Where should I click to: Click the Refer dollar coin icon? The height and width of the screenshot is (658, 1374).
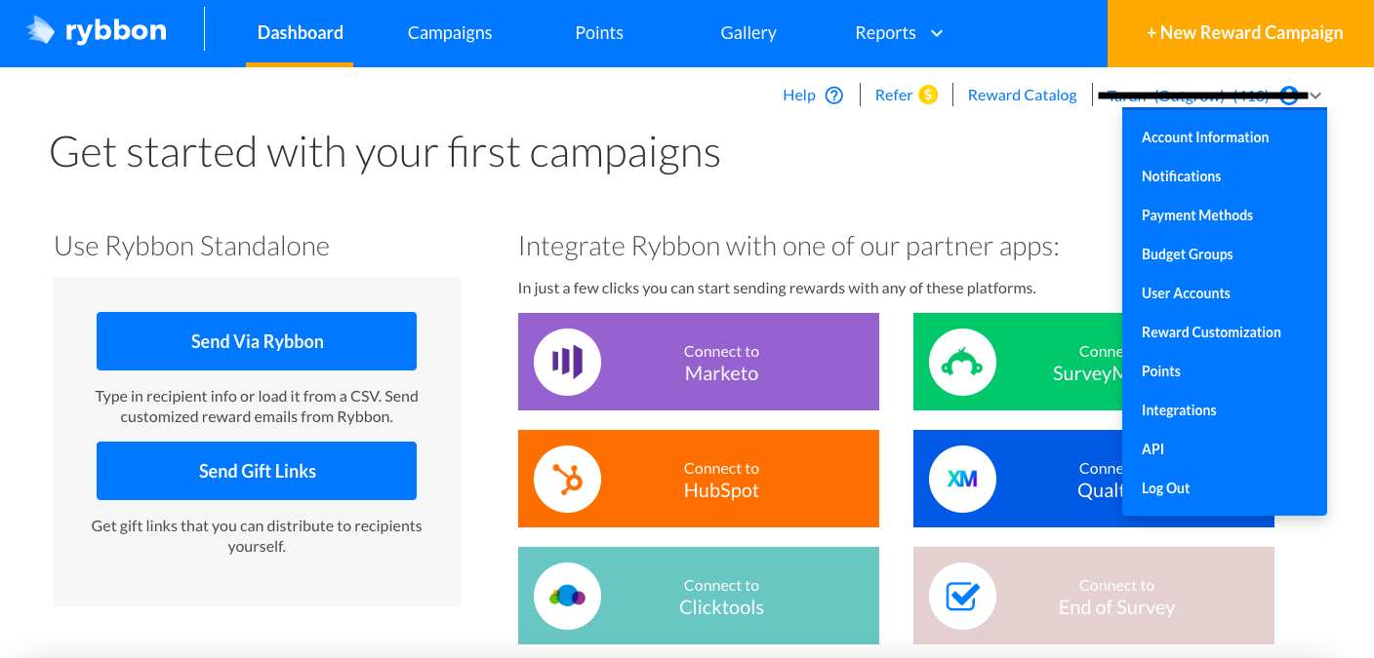pyautogui.click(x=928, y=95)
